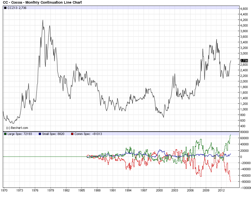Click the Small Spec: 8820 label
251x199 pixels.
53,134
